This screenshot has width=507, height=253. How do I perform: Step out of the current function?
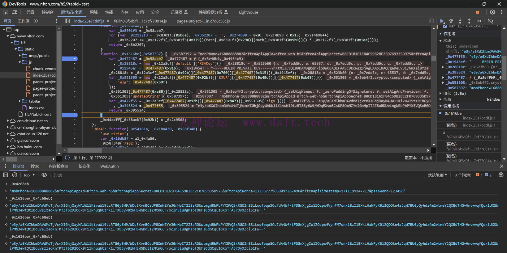pyautogui.click(x=469, y=21)
